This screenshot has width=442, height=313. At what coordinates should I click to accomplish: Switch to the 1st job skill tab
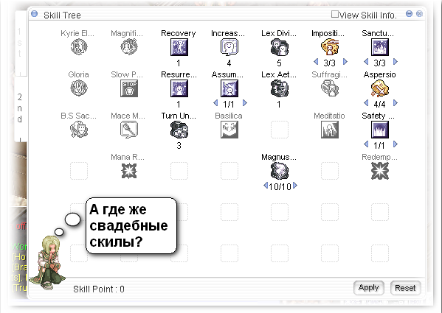(21, 43)
